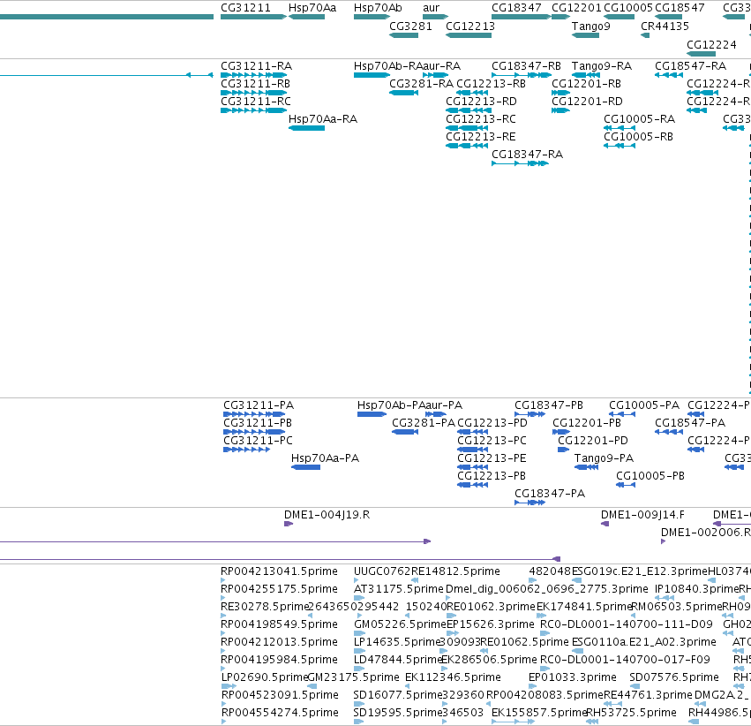
Task: Select the CG3281 gene glyph
Action: point(404,35)
